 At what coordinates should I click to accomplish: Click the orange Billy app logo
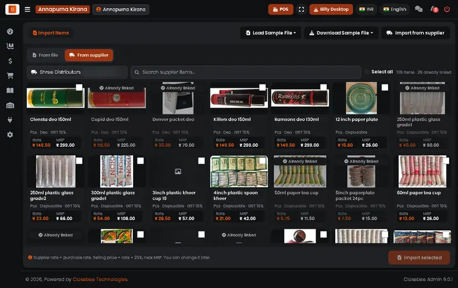pos(12,10)
